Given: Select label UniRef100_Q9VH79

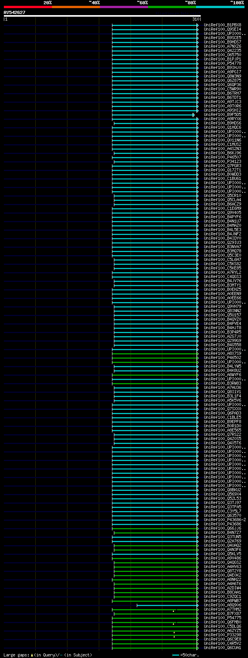Looking at the screenshot, I should pyautogui.click(x=222, y=306).
